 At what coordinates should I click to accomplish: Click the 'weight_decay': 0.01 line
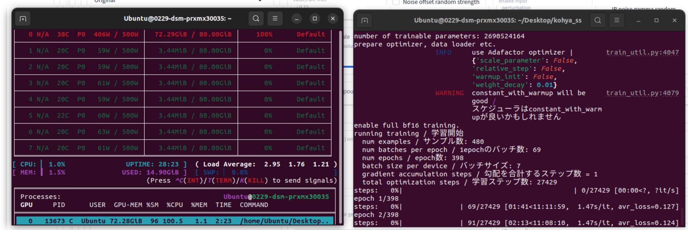click(x=514, y=85)
